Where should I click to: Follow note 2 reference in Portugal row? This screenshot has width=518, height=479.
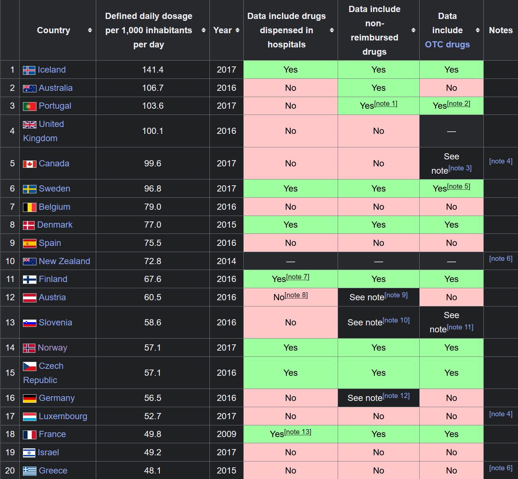pos(459,104)
